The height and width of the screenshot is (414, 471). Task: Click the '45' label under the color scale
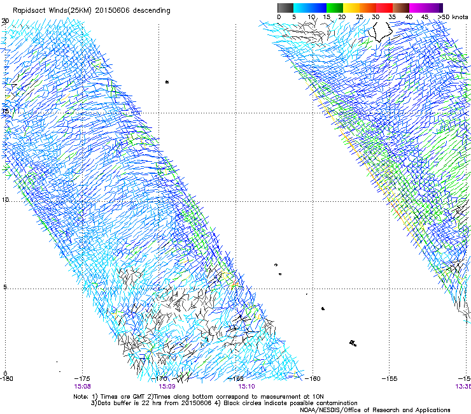(x=425, y=17)
